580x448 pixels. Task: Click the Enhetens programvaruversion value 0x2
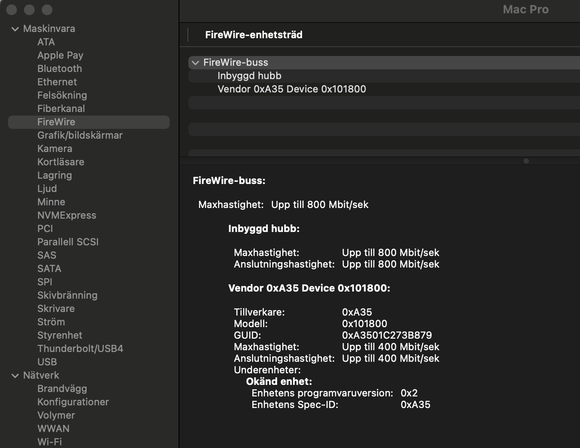(x=409, y=393)
